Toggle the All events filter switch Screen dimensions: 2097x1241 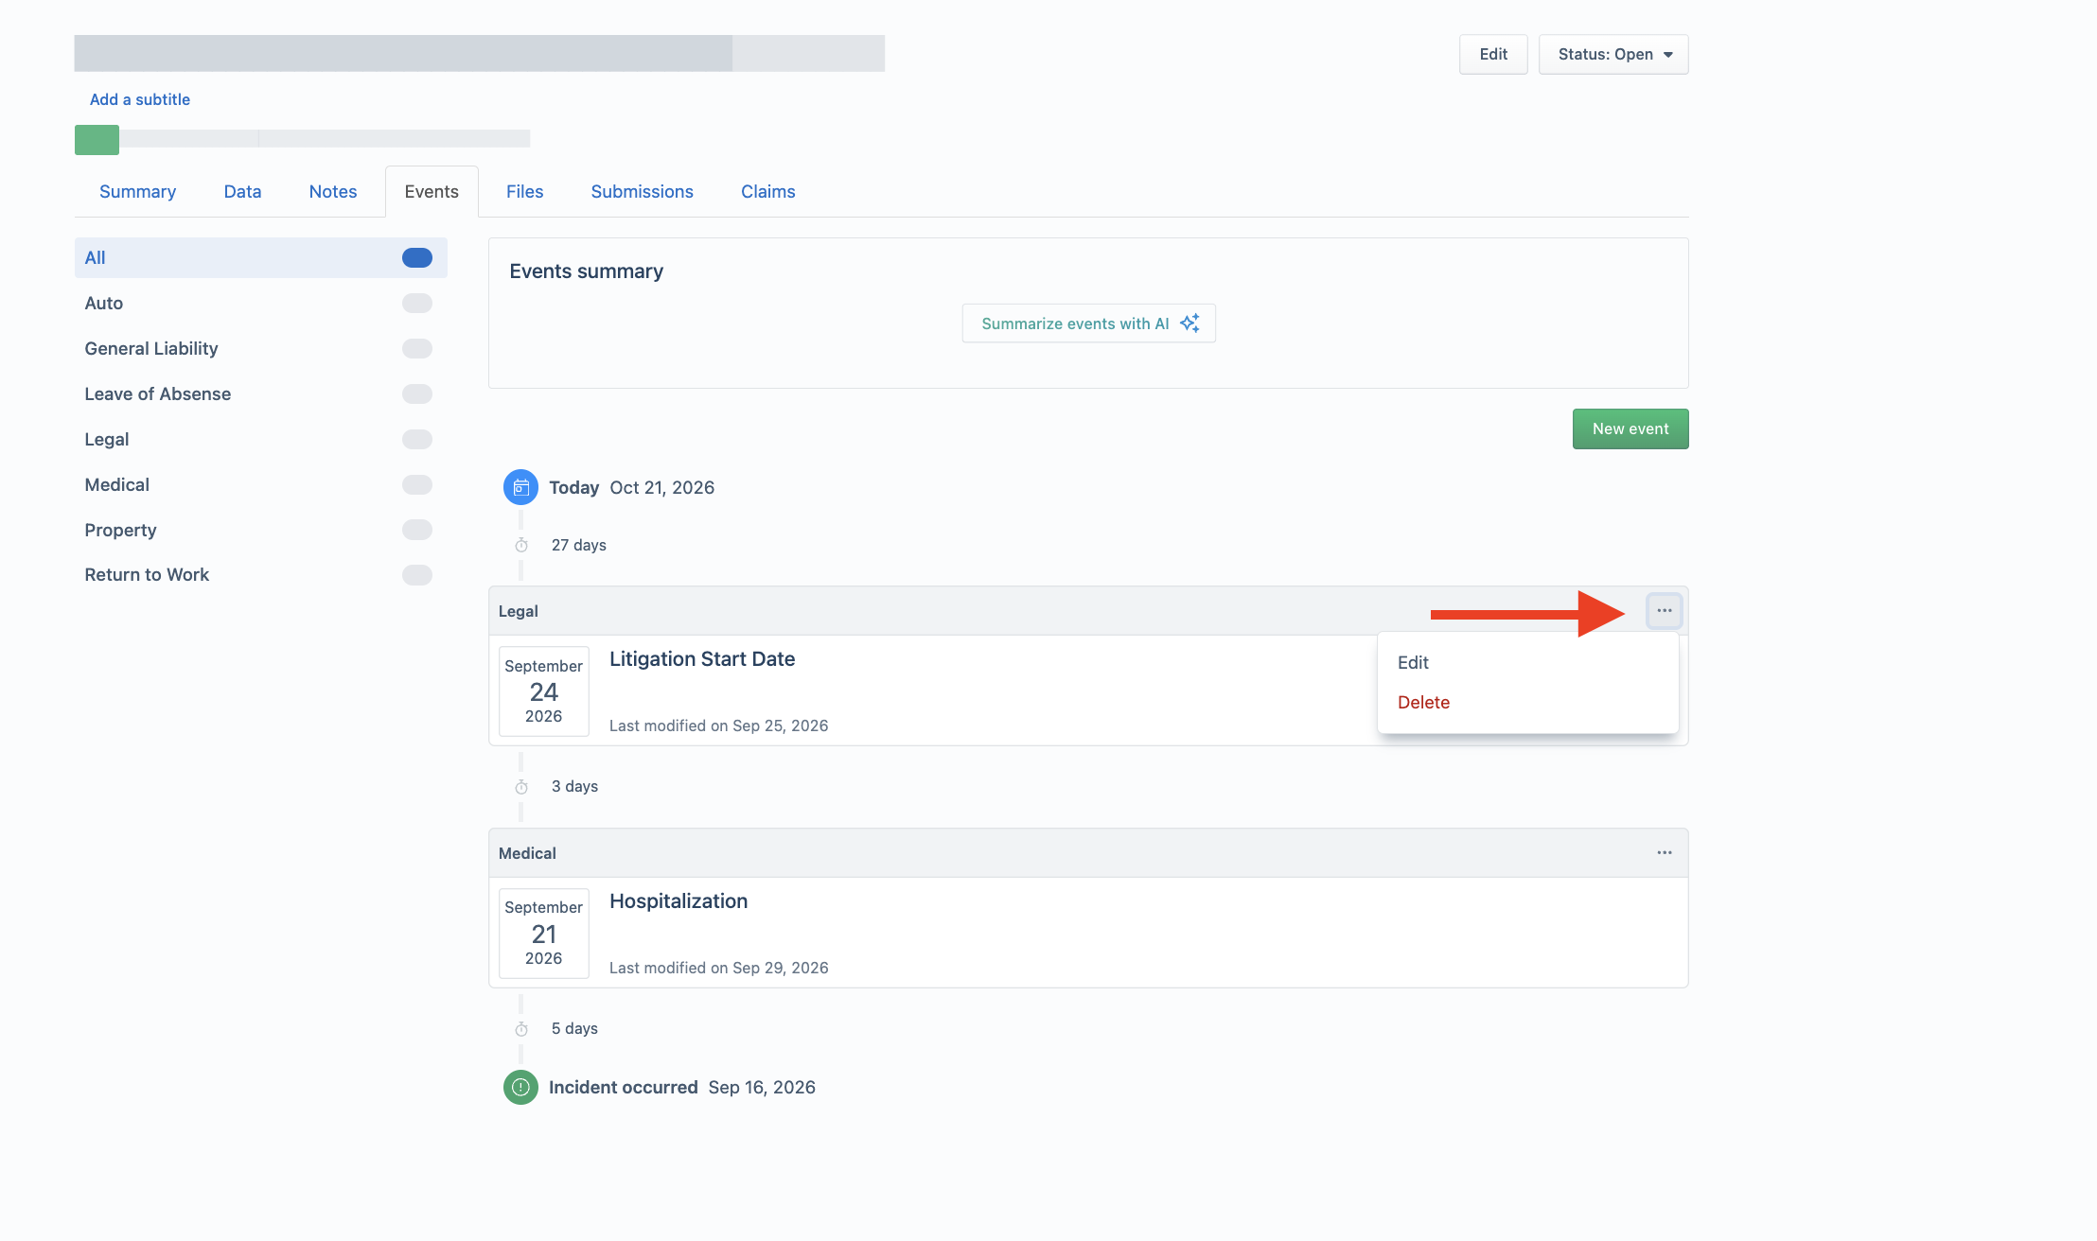coord(417,258)
